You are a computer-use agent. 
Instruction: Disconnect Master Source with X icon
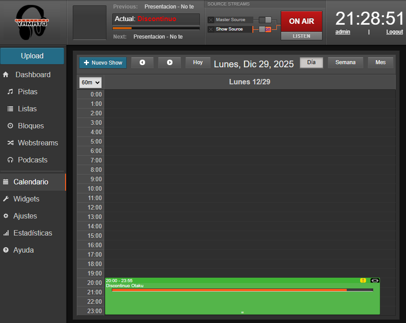point(211,20)
